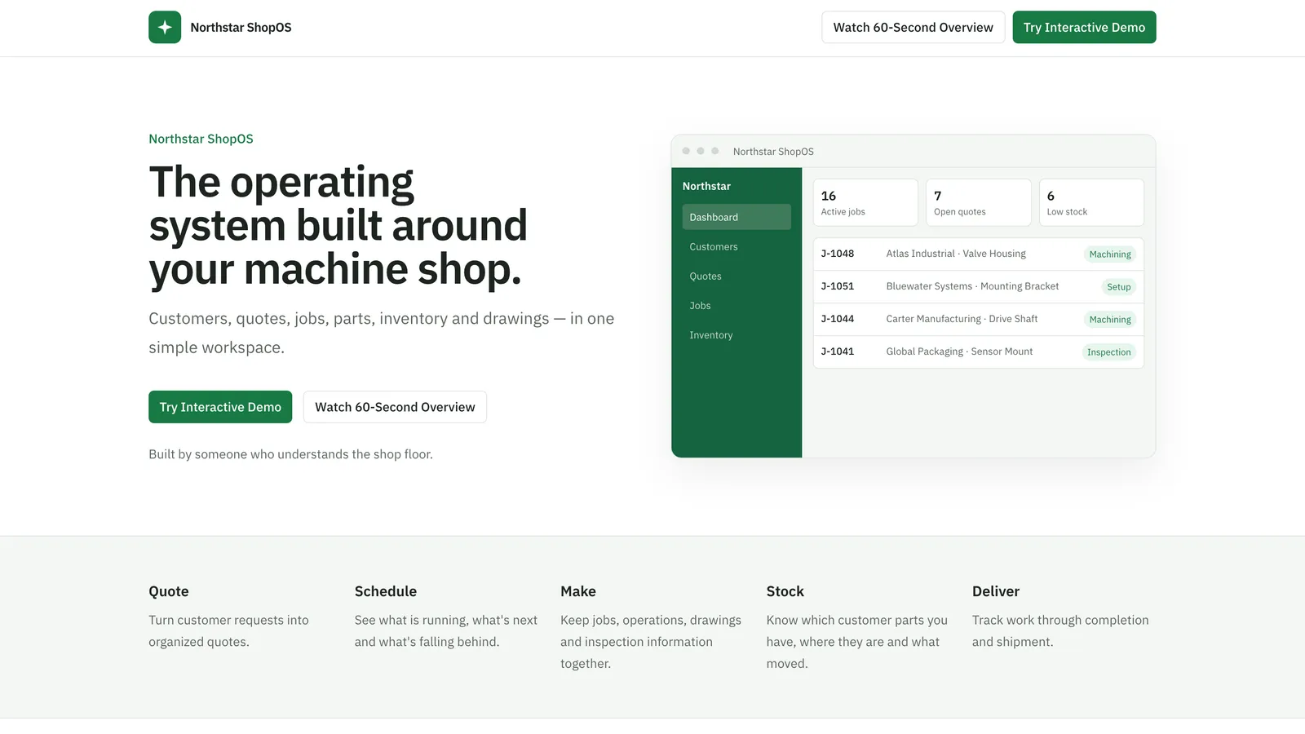Click the 6 Low stock card
This screenshot has width=1305, height=734.
(x=1091, y=202)
